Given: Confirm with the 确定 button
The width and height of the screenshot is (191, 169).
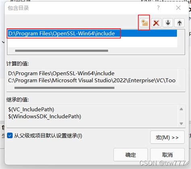Looking at the screenshot, I should (x=131, y=155).
